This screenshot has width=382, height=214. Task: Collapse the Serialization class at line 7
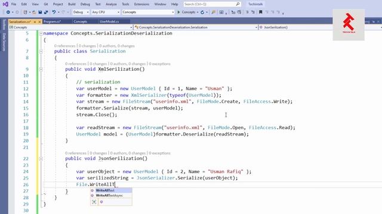[41, 51]
